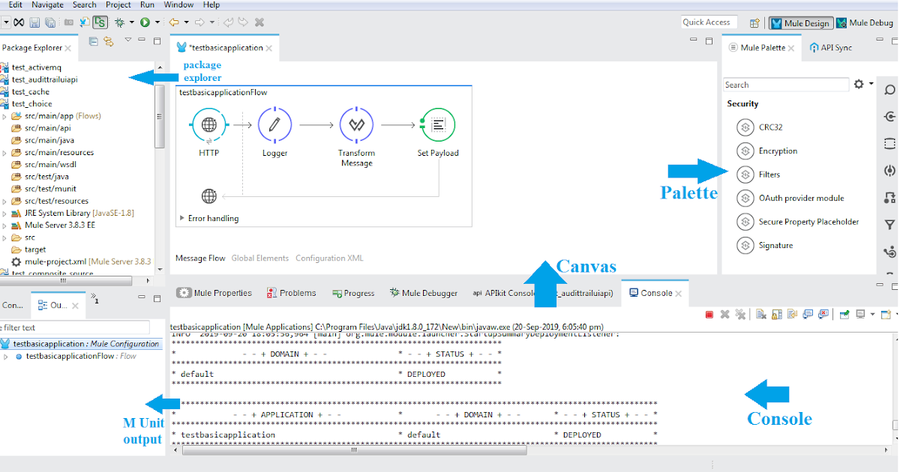900x472 pixels.
Task: Toggle Link with Editor in Package Explorer
Action: click(x=108, y=42)
